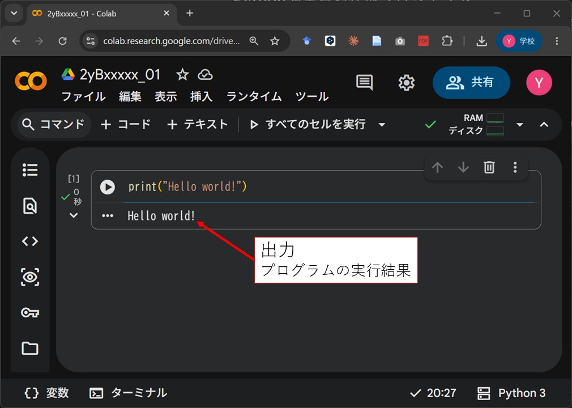This screenshot has height=408, width=572.
Task: Collapse the cell with the down chevron
Action: (74, 215)
